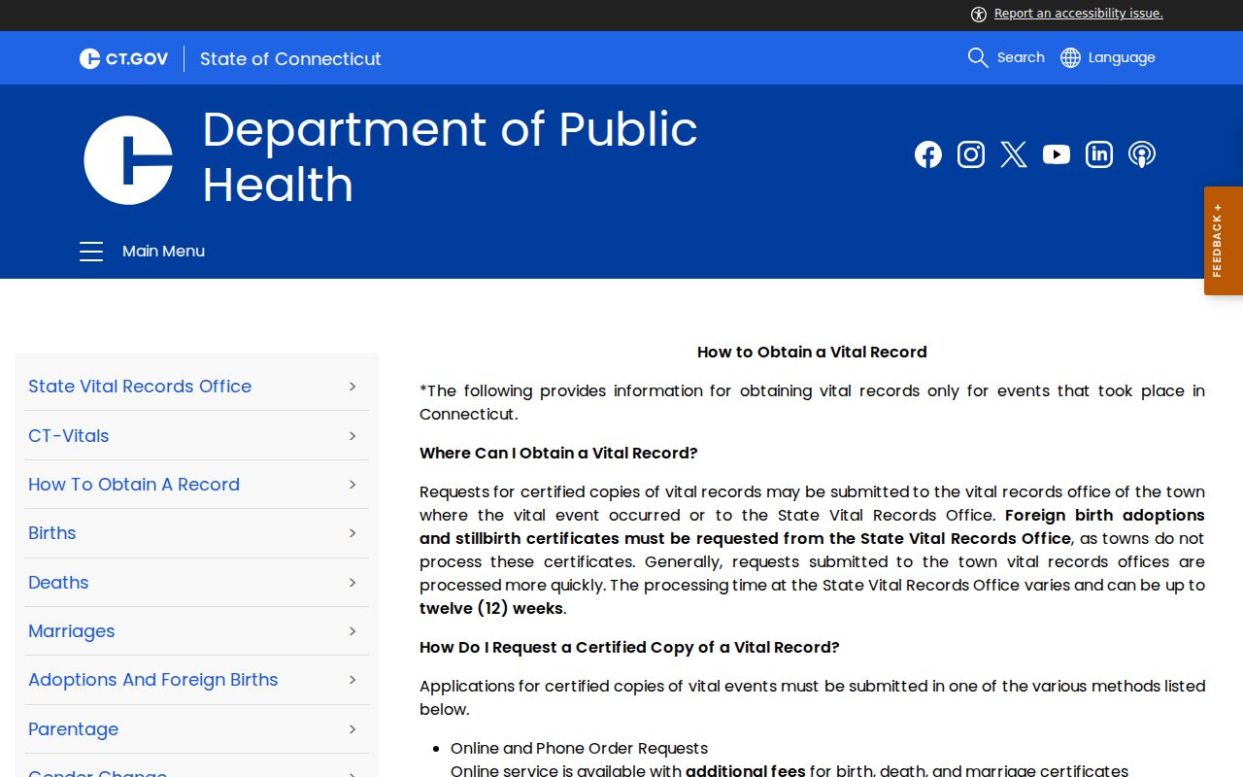The height and width of the screenshot is (777, 1243).
Task: Click the magnifying glass search icon
Action: 978,57
